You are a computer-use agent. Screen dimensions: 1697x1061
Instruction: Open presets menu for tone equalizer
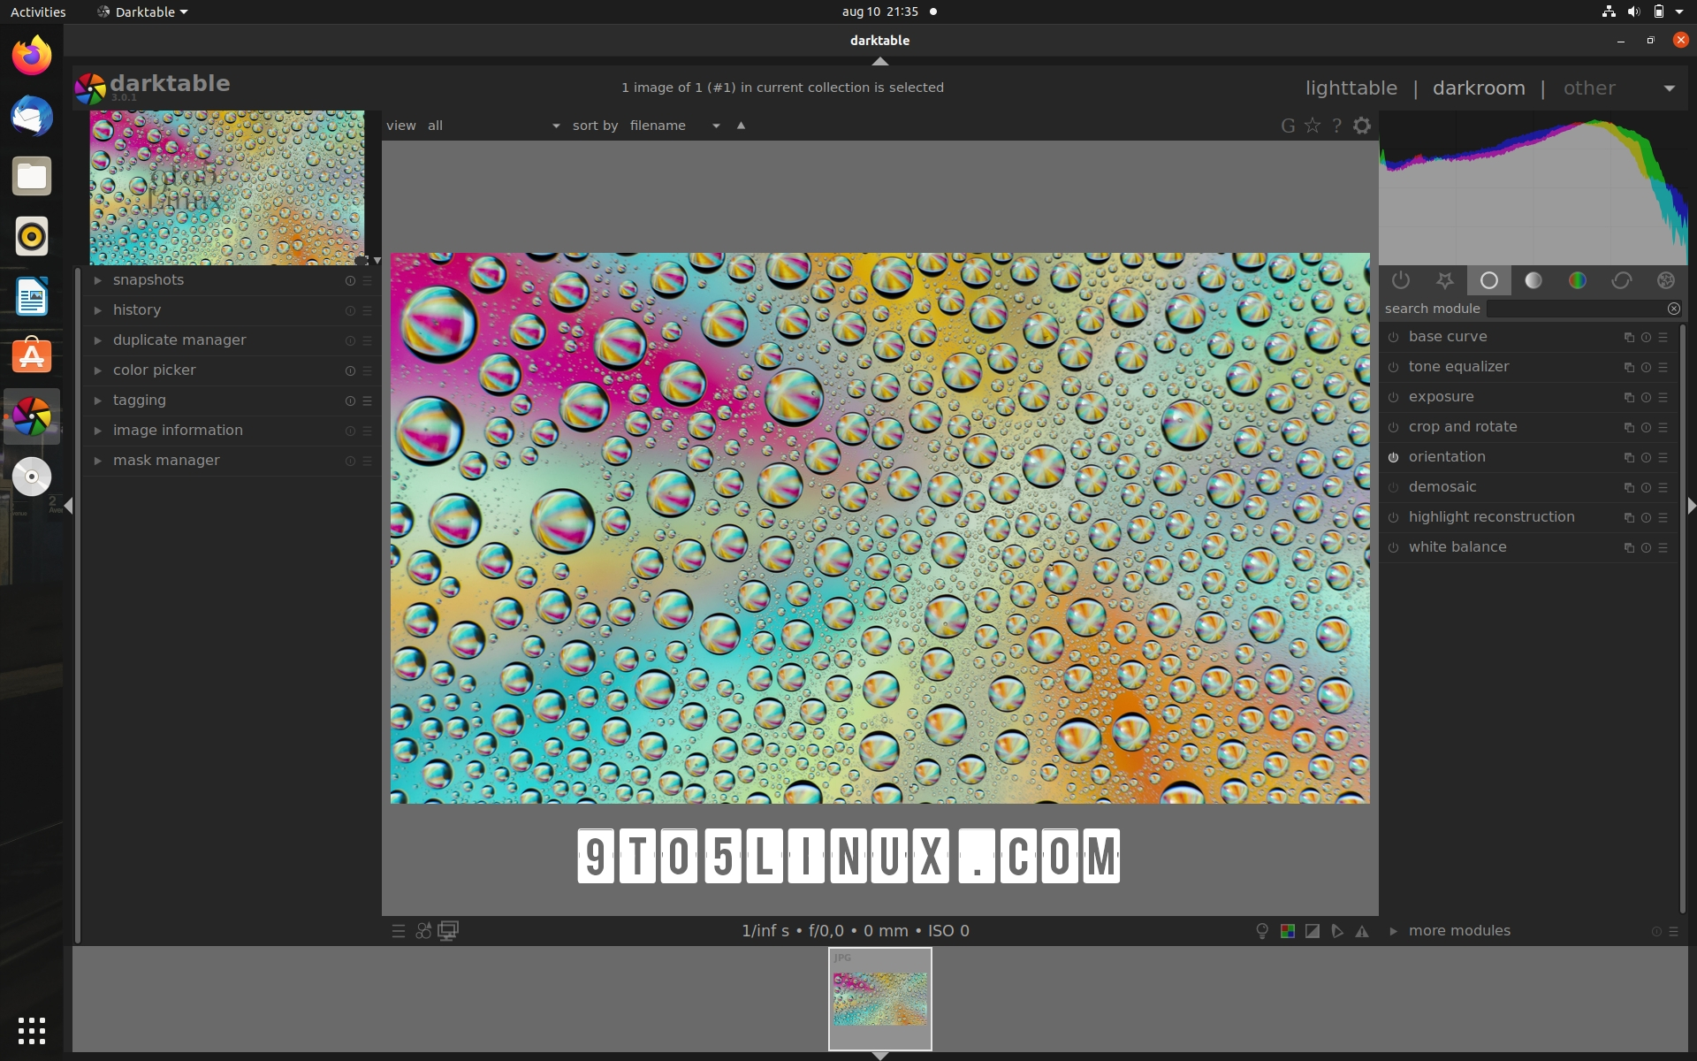(1663, 367)
